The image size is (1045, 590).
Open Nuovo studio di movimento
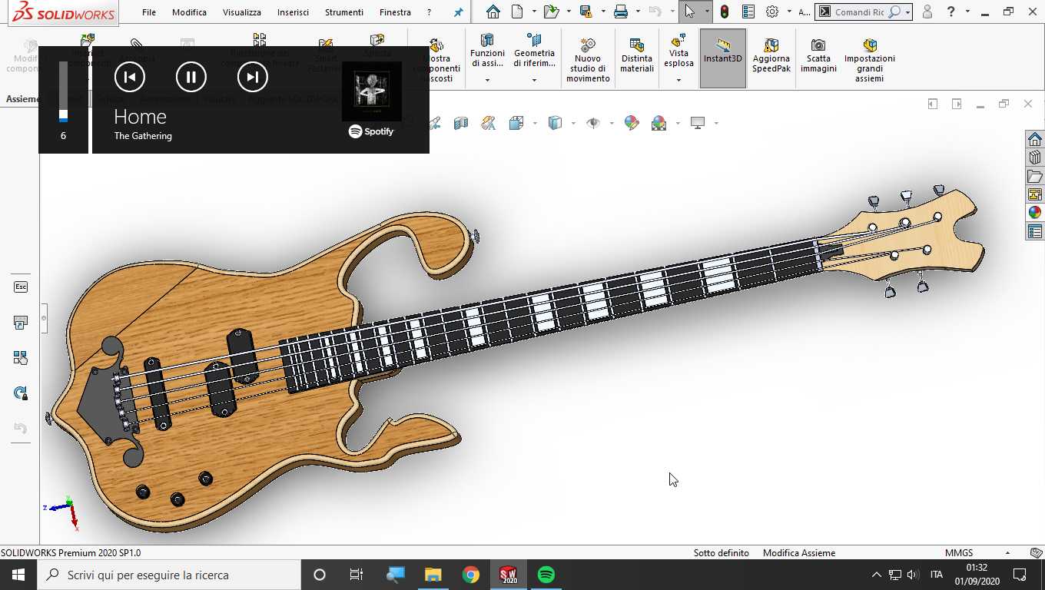588,58
